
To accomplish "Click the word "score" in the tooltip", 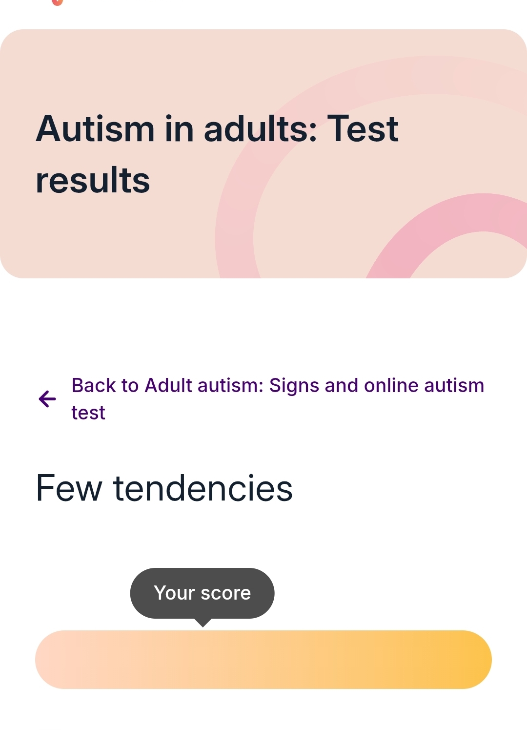I will [225, 593].
